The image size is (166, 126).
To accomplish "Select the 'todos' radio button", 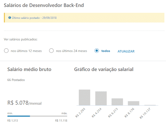I will click(97, 51).
